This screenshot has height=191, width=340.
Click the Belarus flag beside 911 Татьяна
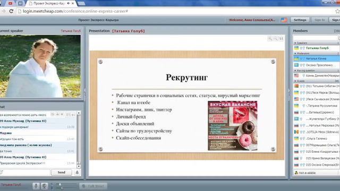point(296,86)
